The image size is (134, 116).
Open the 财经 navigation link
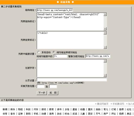[x=21, y=109]
